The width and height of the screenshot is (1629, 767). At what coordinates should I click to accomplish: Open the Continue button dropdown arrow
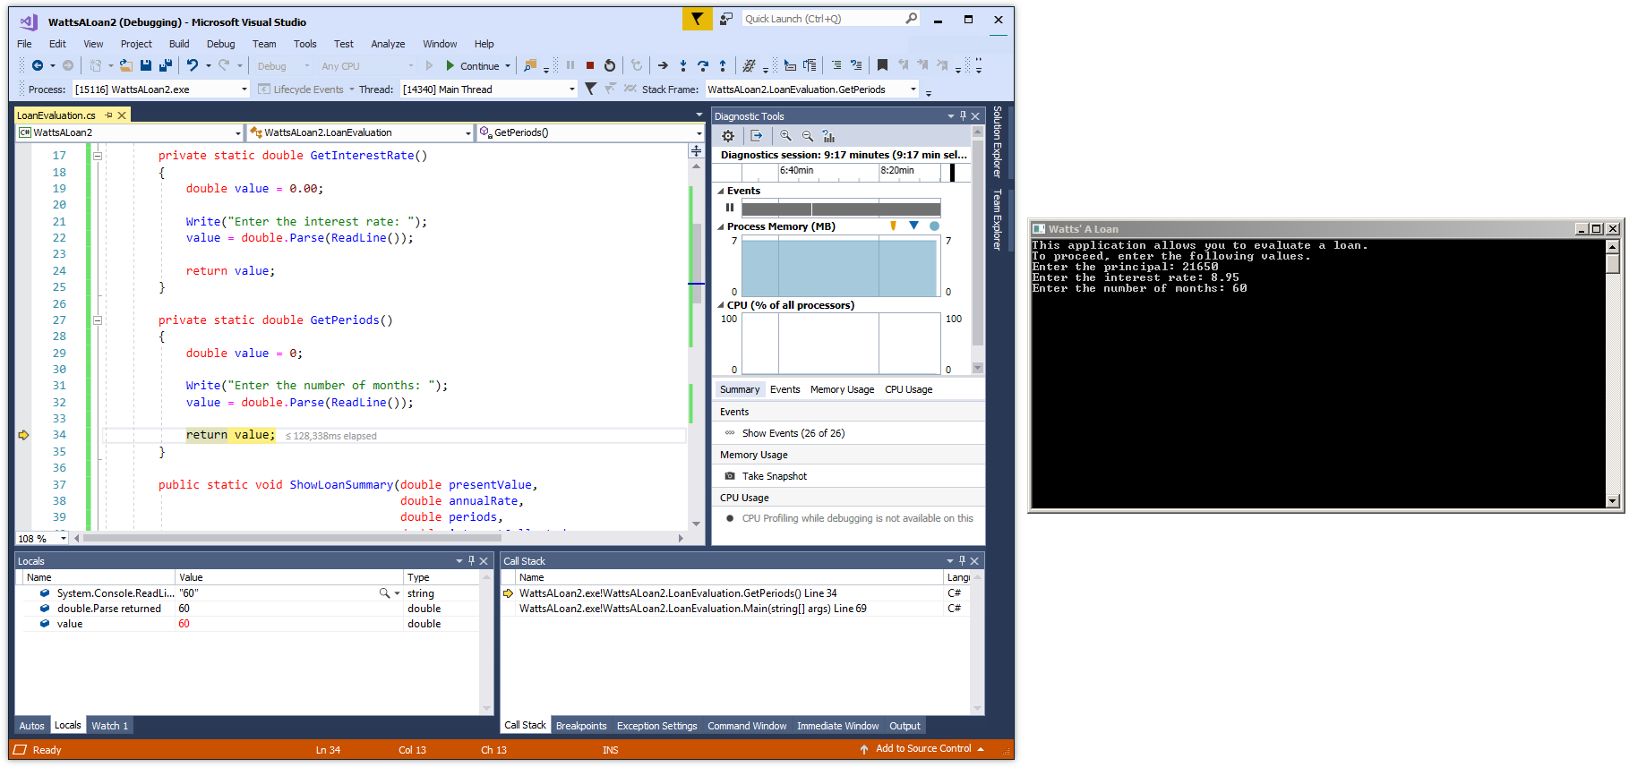pyautogui.click(x=508, y=66)
